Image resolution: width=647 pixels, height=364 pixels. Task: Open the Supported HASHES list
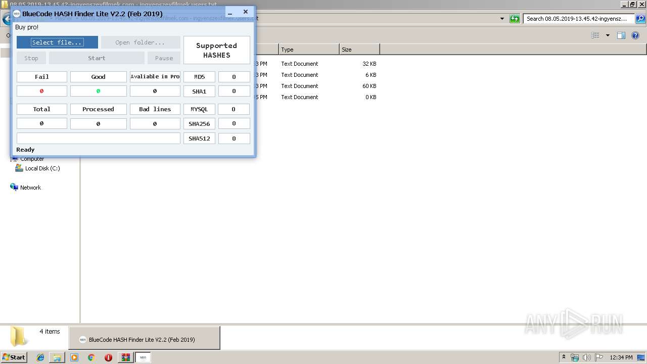[216, 50]
